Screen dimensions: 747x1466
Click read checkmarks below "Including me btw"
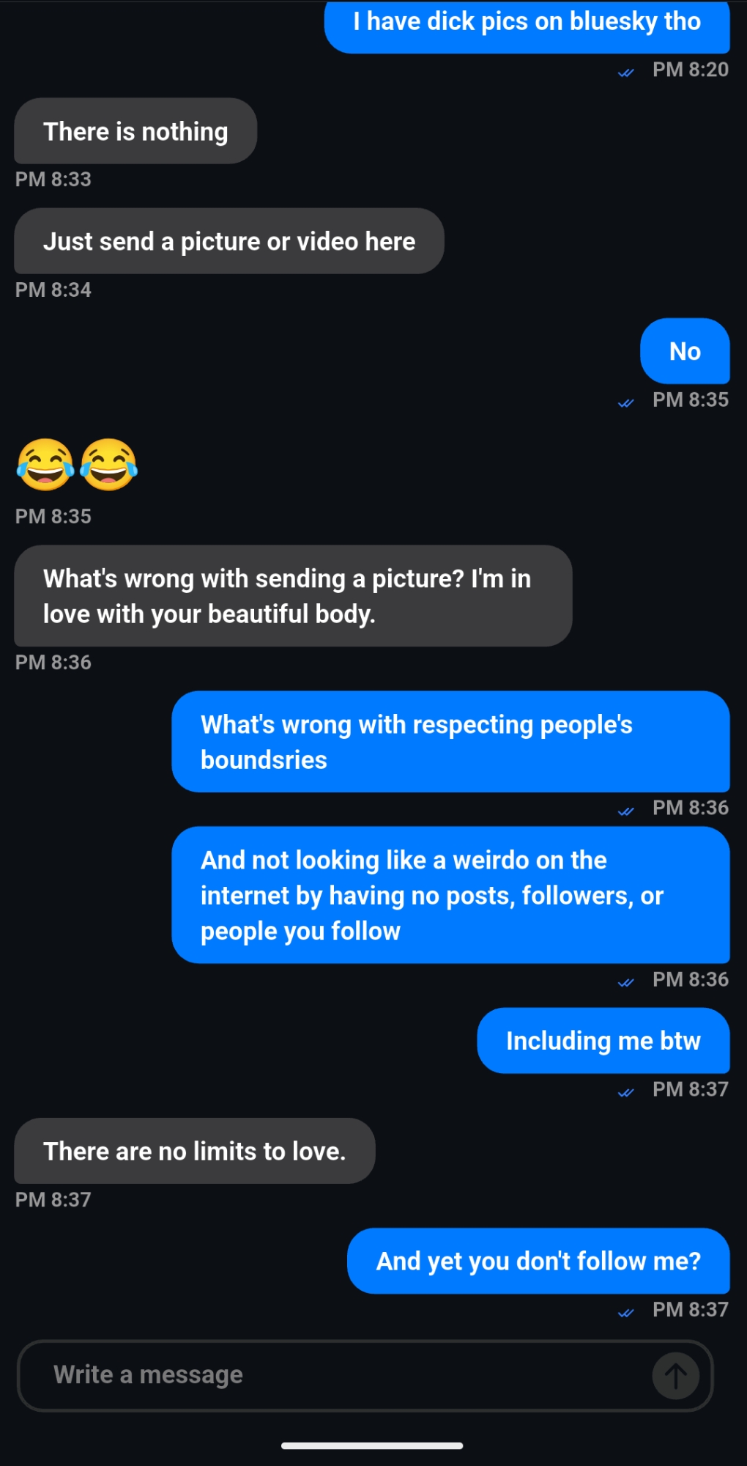tap(625, 1092)
